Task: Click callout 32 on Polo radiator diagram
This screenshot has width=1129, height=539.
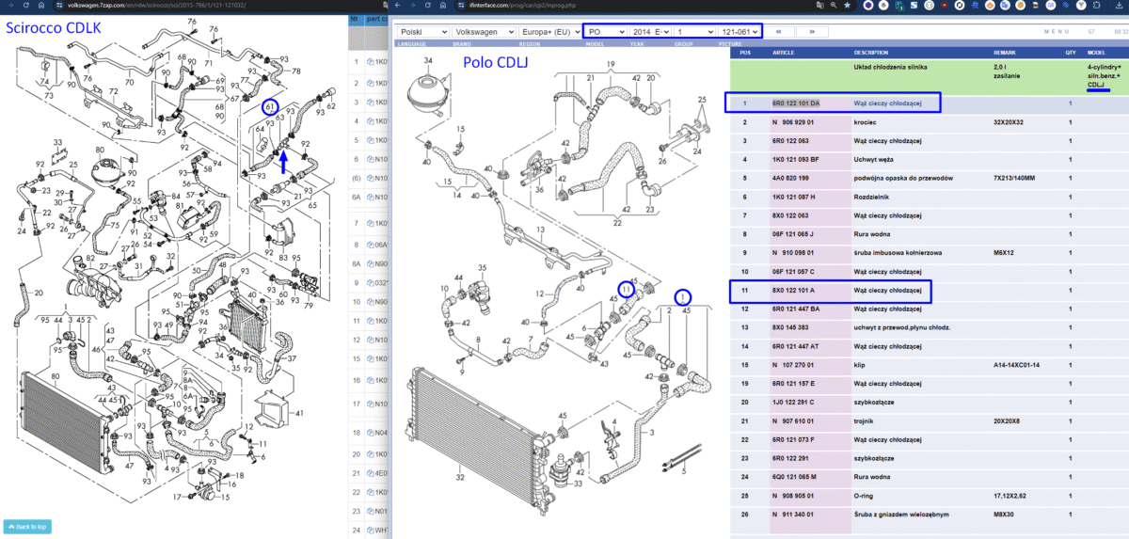Action: tap(461, 477)
